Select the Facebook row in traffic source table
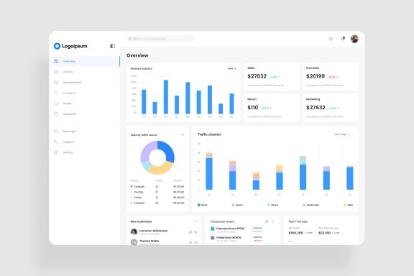Image resolution: width=414 pixels, height=276 pixels. (157, 187)
